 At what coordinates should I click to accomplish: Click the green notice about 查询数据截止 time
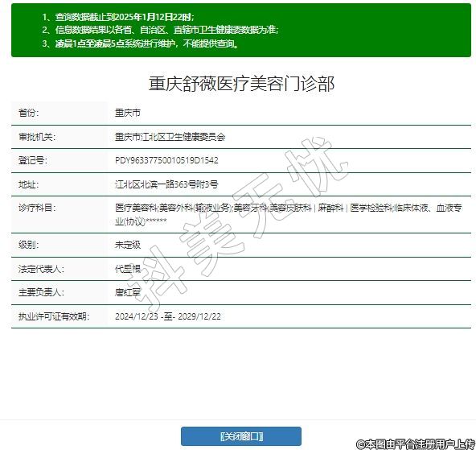pos(117,17)
